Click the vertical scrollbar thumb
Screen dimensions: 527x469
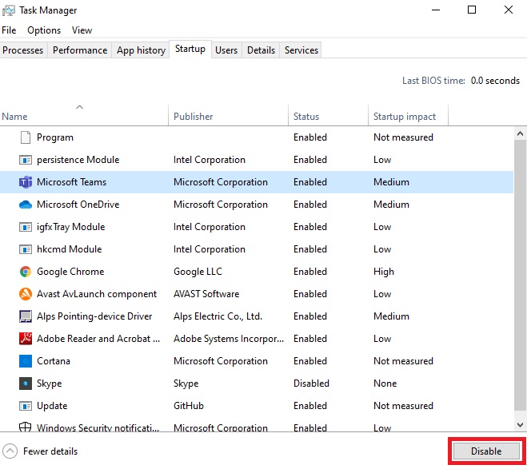[520, 276]
